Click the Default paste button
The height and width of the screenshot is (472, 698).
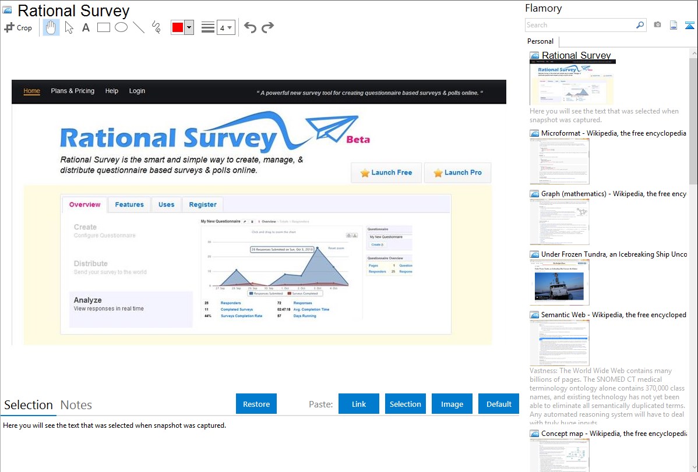tap(499, 404)
